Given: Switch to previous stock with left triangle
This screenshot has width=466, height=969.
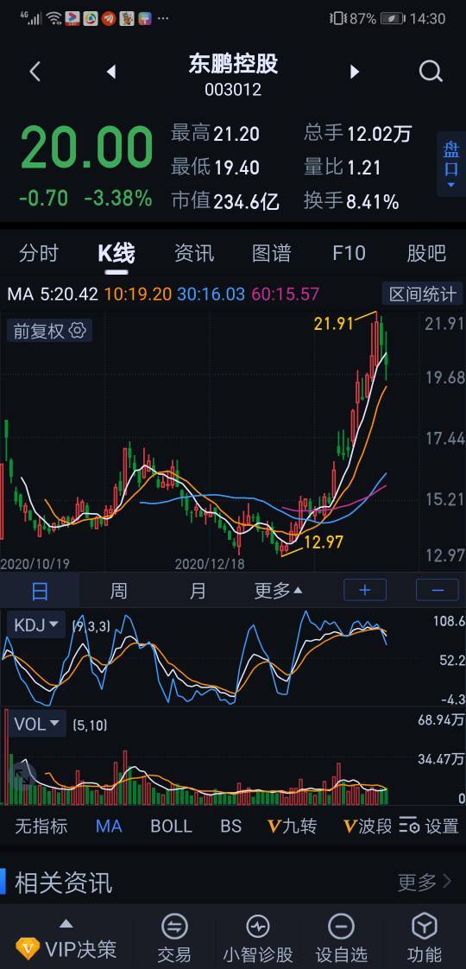Looking at the screenshot, I should pyautogui.click(x=111, y=73).
